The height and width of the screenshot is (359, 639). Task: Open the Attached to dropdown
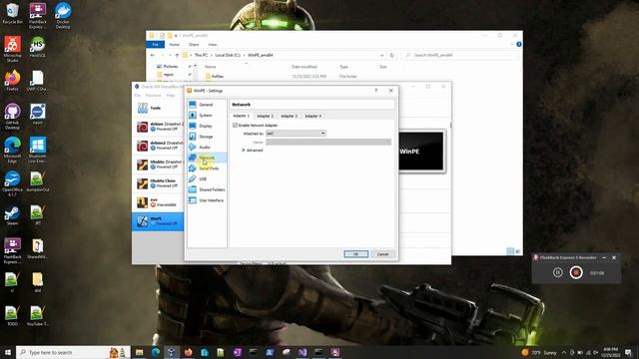click(x=296, y=133)
